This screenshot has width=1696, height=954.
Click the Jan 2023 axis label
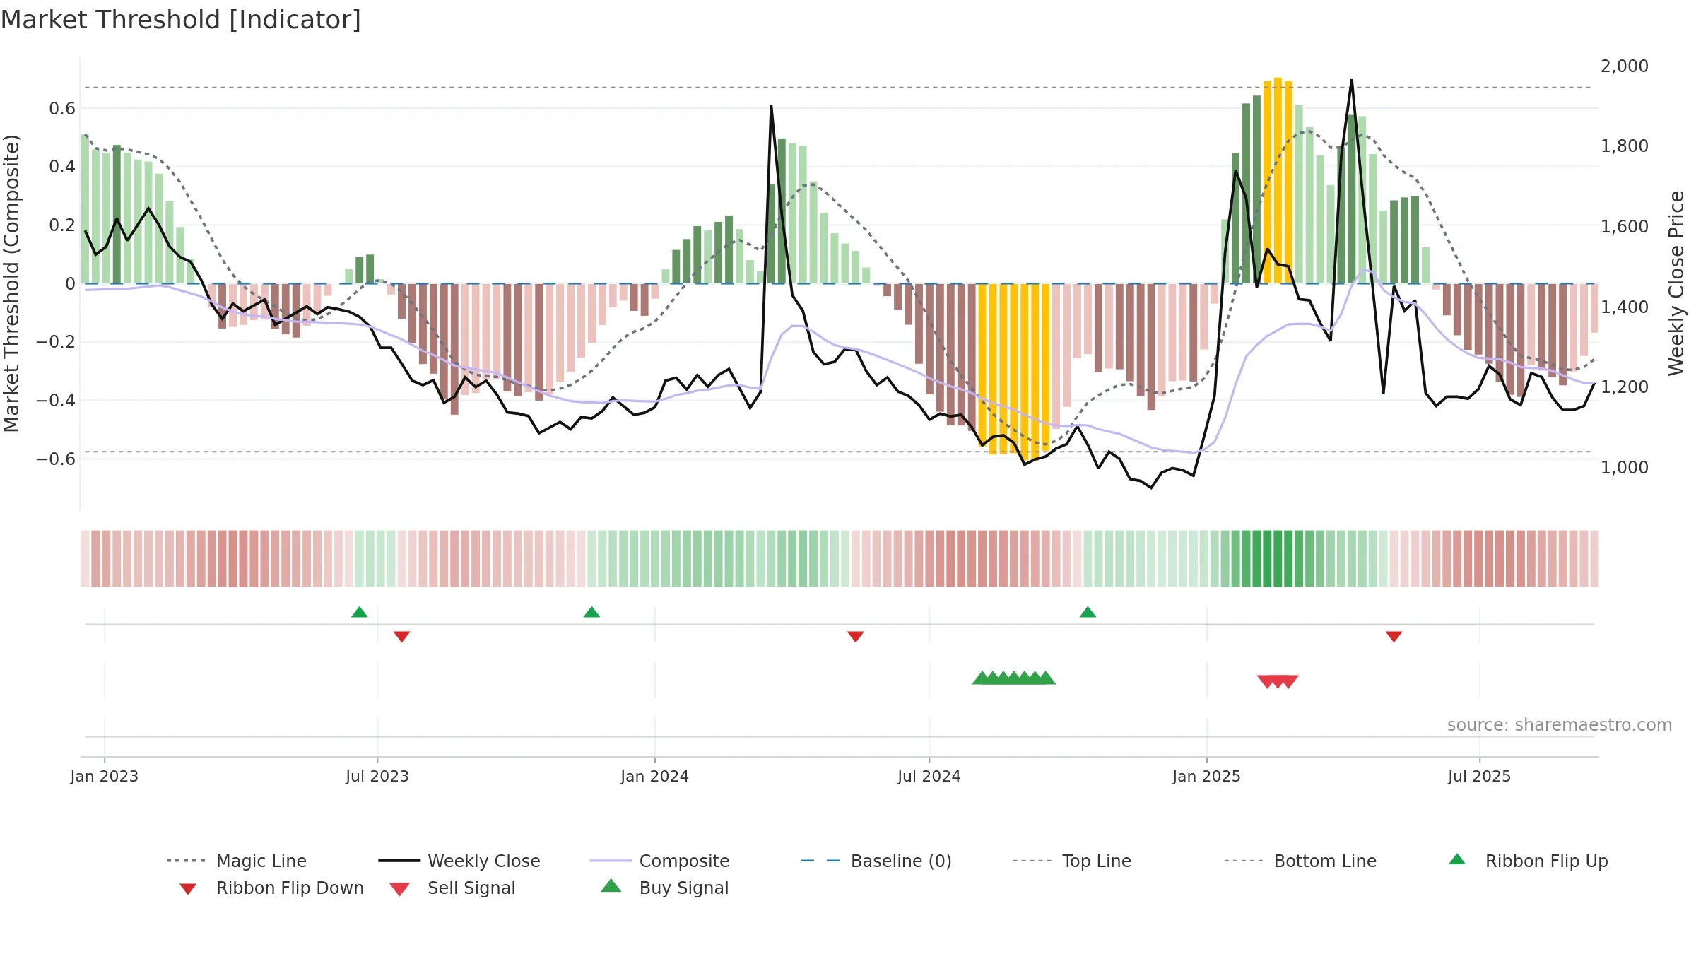[105, 776]
